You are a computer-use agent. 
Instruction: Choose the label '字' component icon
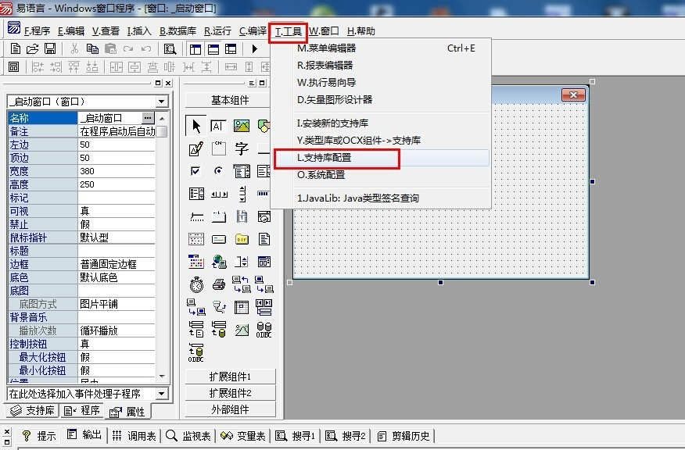[x=241, y=148]
